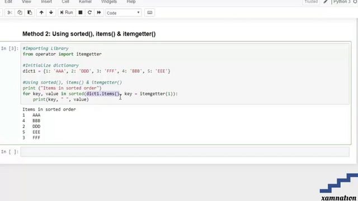The height and width of the screenshot is (201, 358).
Task: Interrupt the kernel with stop icon
Action: pyautogui.click(x=81, y=12)
